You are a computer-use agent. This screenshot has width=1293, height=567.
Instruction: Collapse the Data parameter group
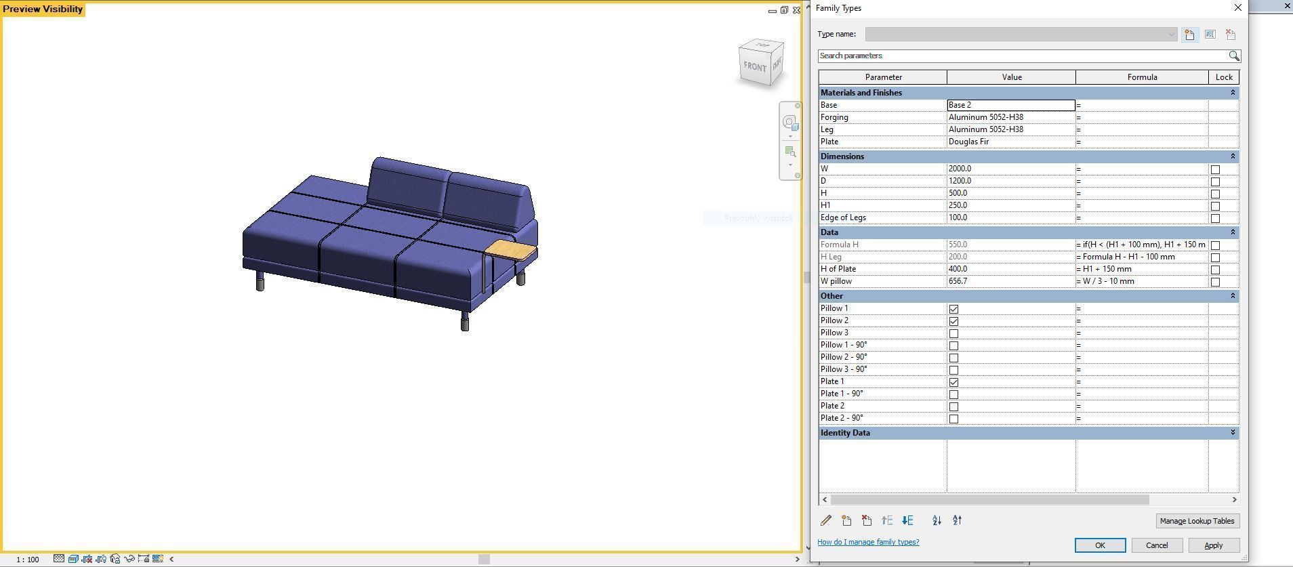click(1233, 232)
